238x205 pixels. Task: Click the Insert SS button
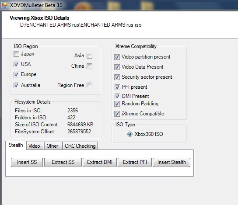pos(27,162)
